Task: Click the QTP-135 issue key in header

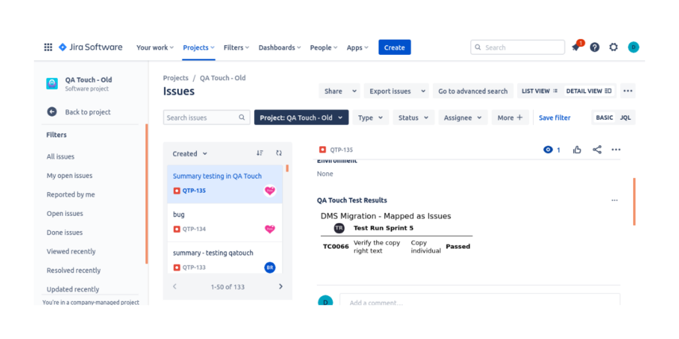Action: [341, 150]
